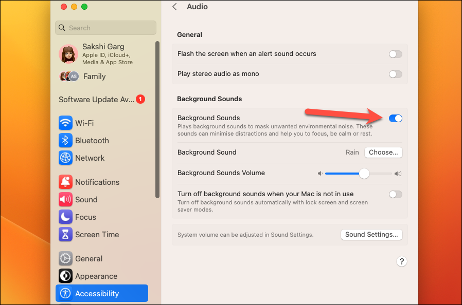The image size is (462, 305).
Task: Select Accessibility label in sidebar
Action: tap(97, 294)
